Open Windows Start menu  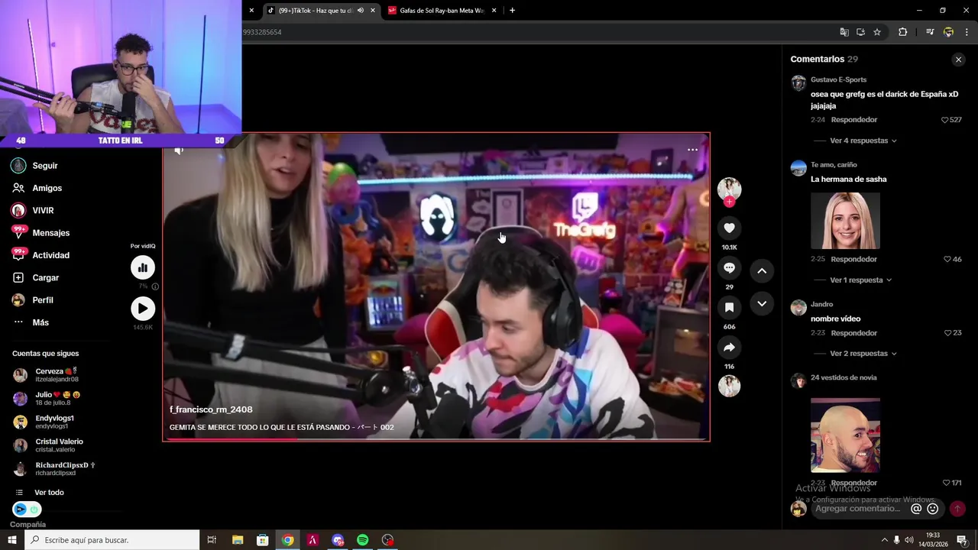click(x=12, y=540)
